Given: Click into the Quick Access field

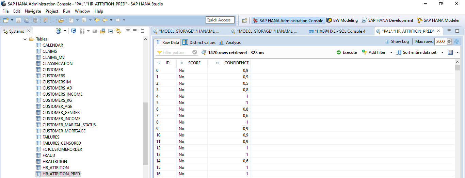Looking at the screenshot, I should pyautogui.click(x=220, y=20).
